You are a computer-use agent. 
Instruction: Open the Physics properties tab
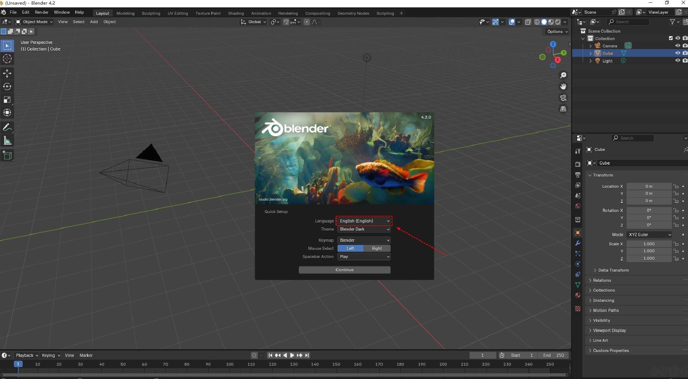pyautogui.click(x=577, y=264)
